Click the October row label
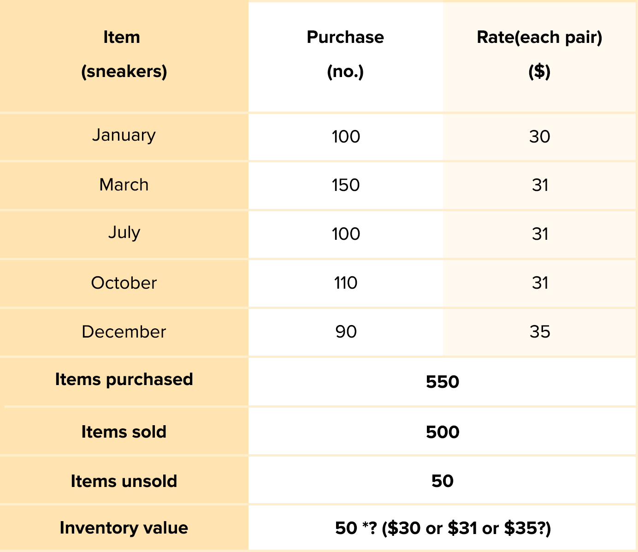The width and height of the screenshot is (638, 552). click(124, 283)
